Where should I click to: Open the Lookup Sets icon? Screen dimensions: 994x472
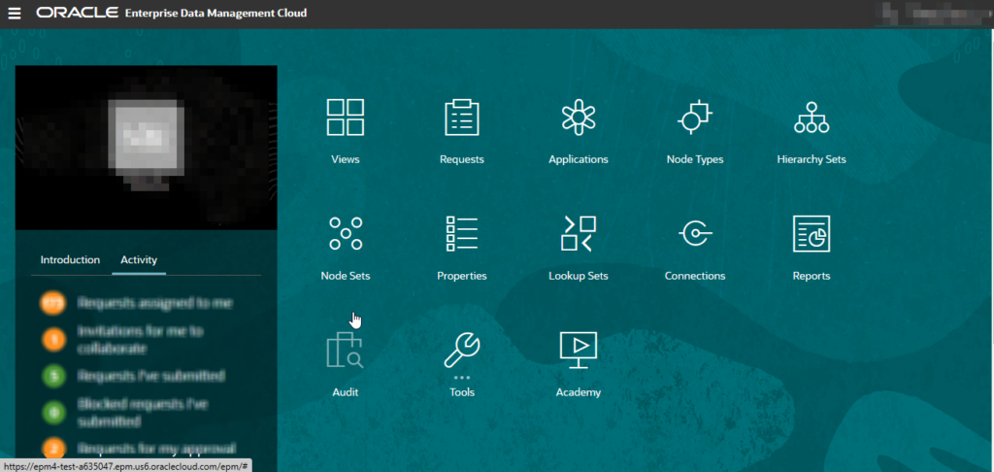[x=579, y=233]
